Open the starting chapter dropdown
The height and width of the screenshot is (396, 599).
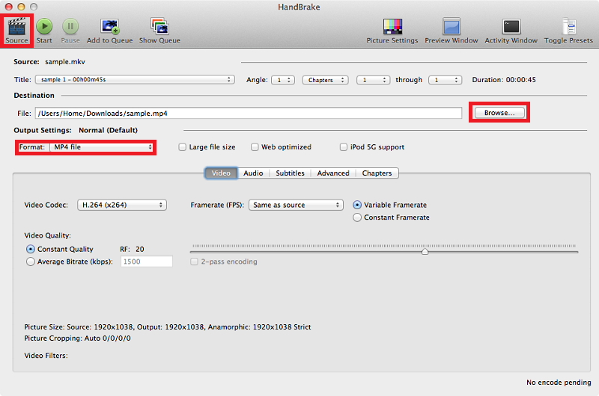point(373,80)
